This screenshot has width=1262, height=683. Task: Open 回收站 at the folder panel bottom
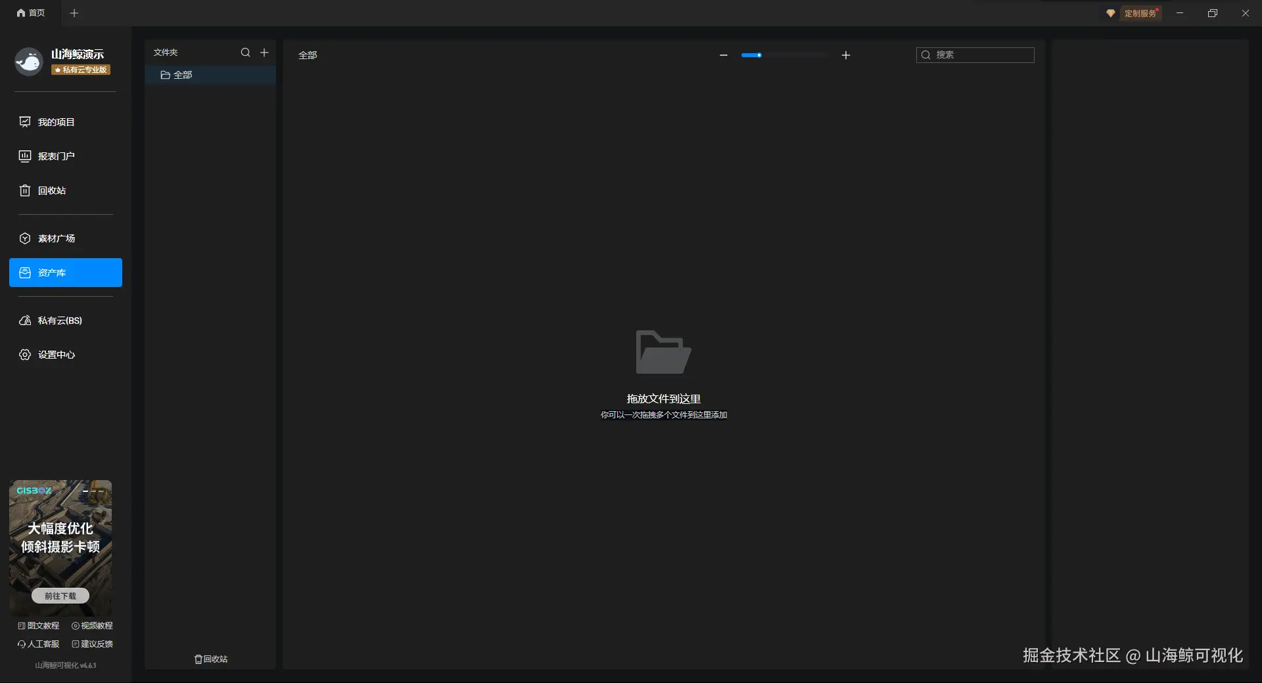[211, 659]
